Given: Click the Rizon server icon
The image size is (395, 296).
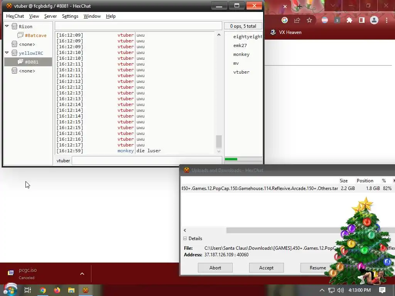Looking at the screenshot, I should pyautogui.click(x=14, y=27).
